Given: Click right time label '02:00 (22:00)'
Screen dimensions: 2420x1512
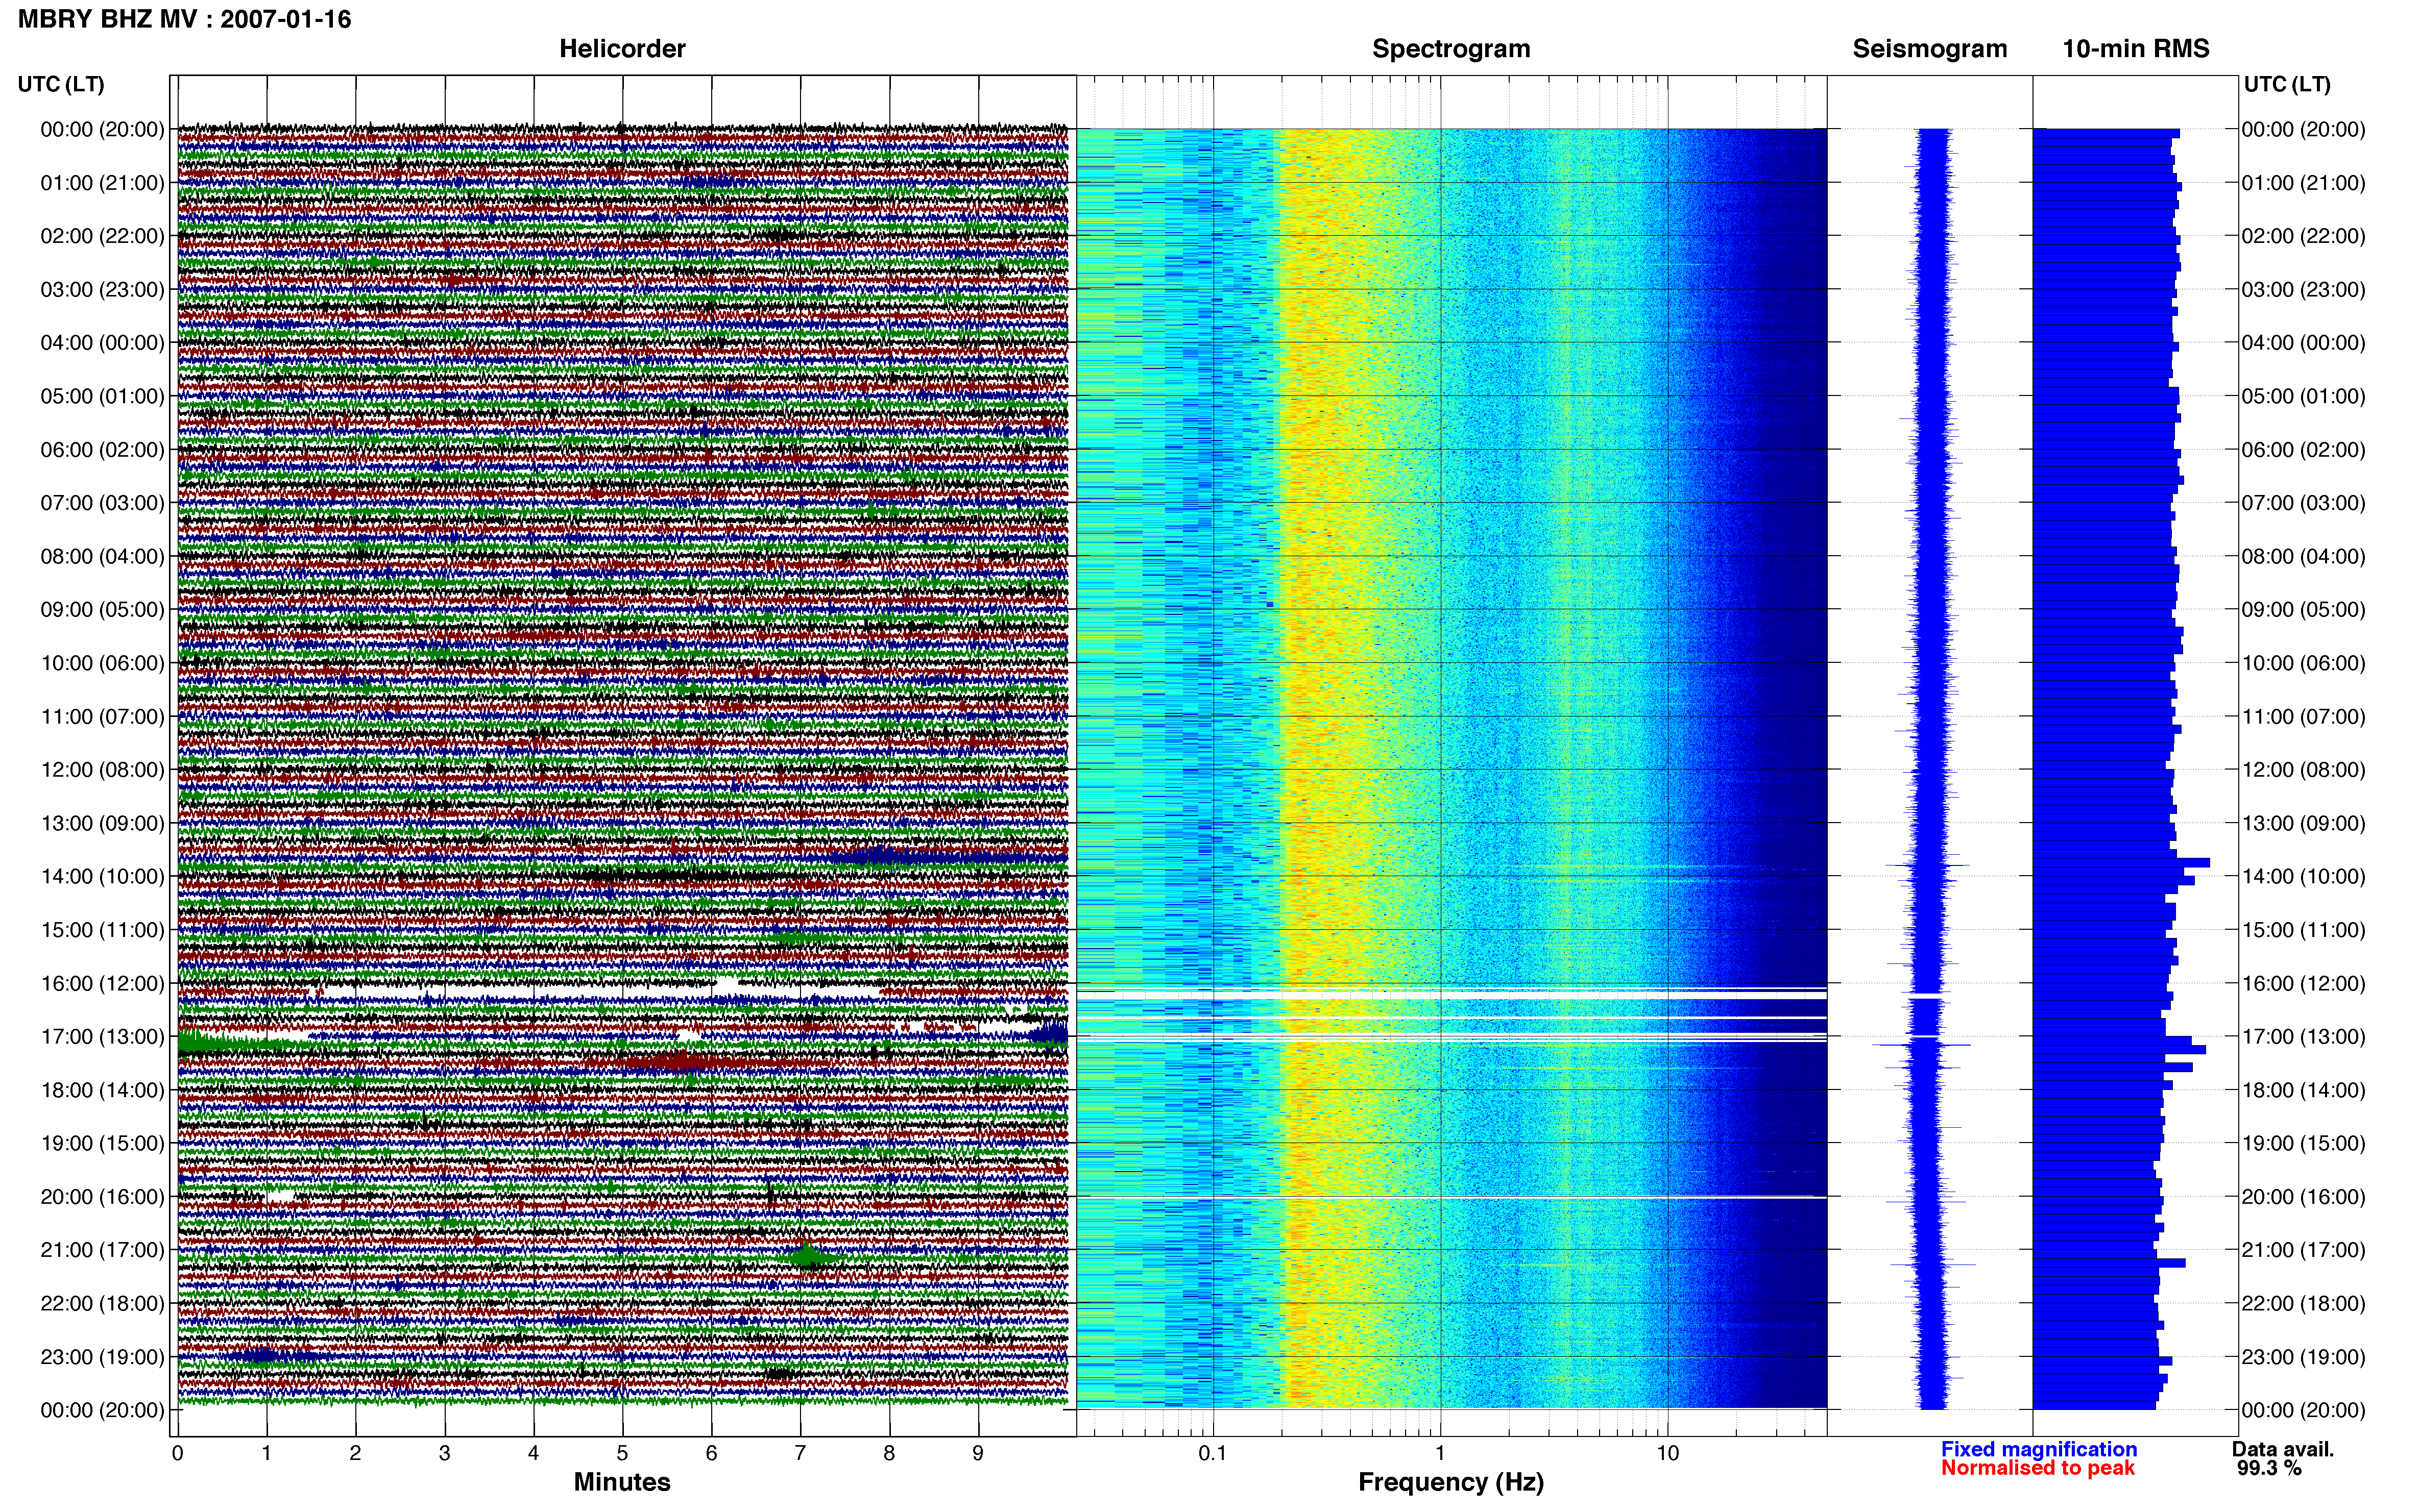Looking at the screenshot, I should pos(2303,236).
